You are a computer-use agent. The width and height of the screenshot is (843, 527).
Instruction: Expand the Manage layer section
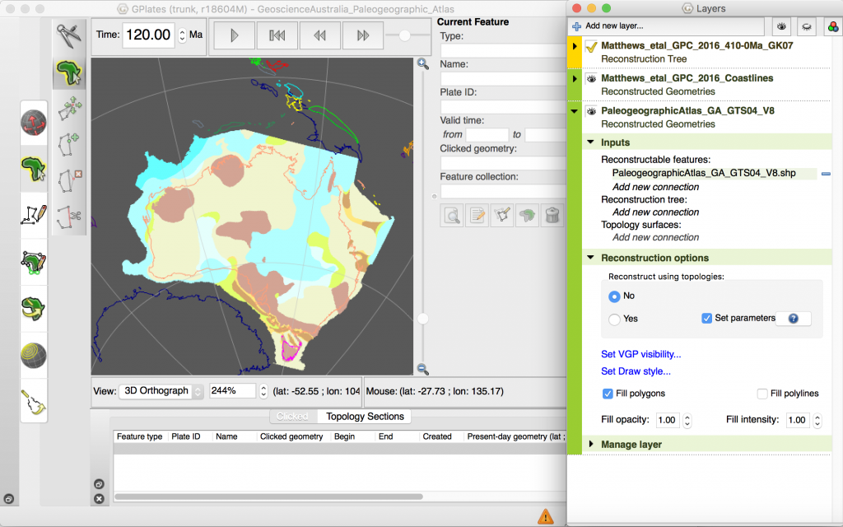click(x=591, y=444)
